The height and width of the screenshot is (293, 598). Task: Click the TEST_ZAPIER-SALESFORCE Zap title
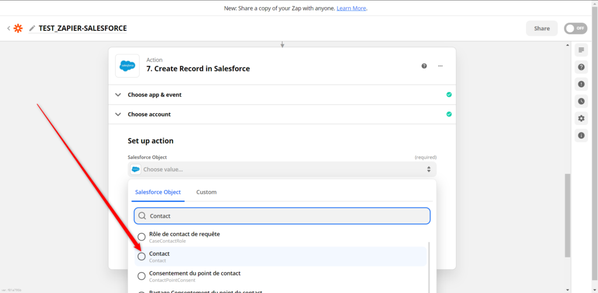(83, 28)
